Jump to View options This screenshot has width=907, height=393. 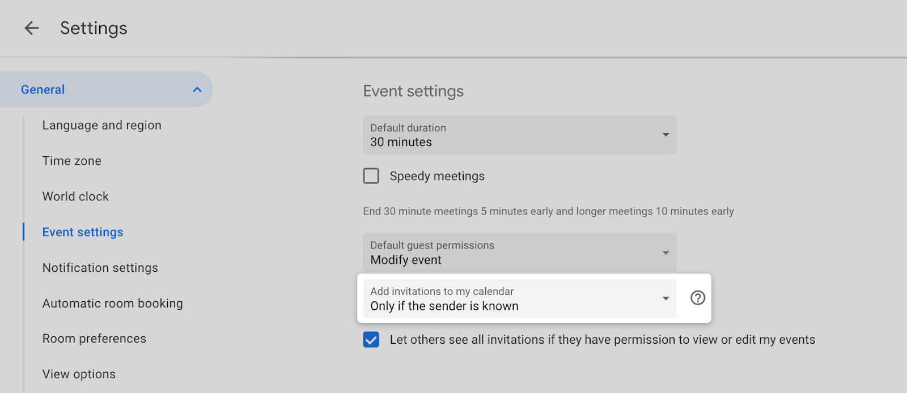(x=79, y=374)
